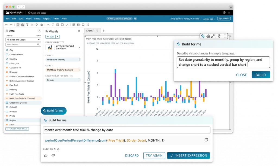Click the Build for me sparkle icon on visual

coord(203,36)
